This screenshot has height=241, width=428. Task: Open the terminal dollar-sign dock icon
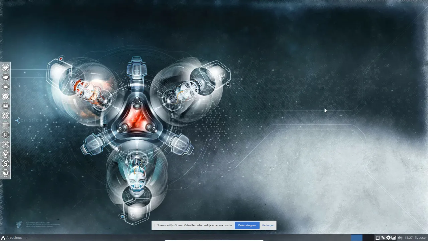[5, 135]
